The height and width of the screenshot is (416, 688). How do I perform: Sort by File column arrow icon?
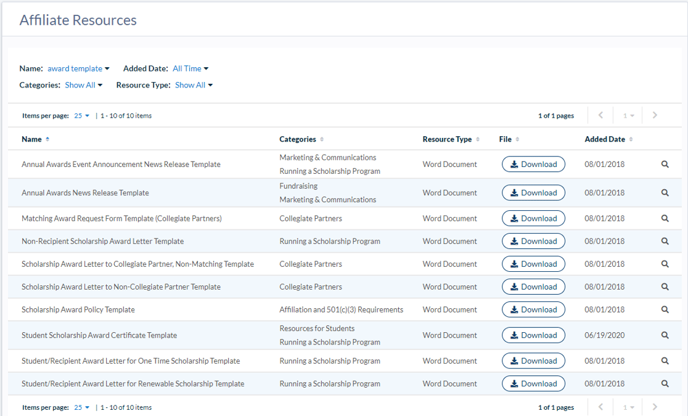(x=517, y=139)
